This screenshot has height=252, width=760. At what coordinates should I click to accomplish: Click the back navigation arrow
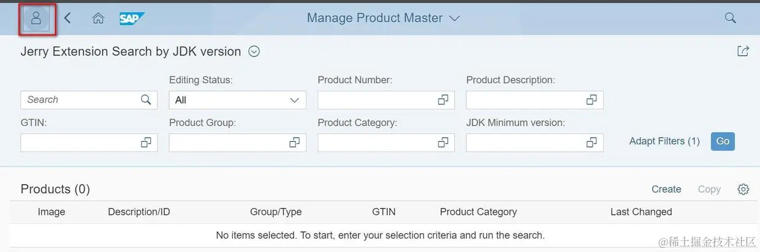coord(67,18)
